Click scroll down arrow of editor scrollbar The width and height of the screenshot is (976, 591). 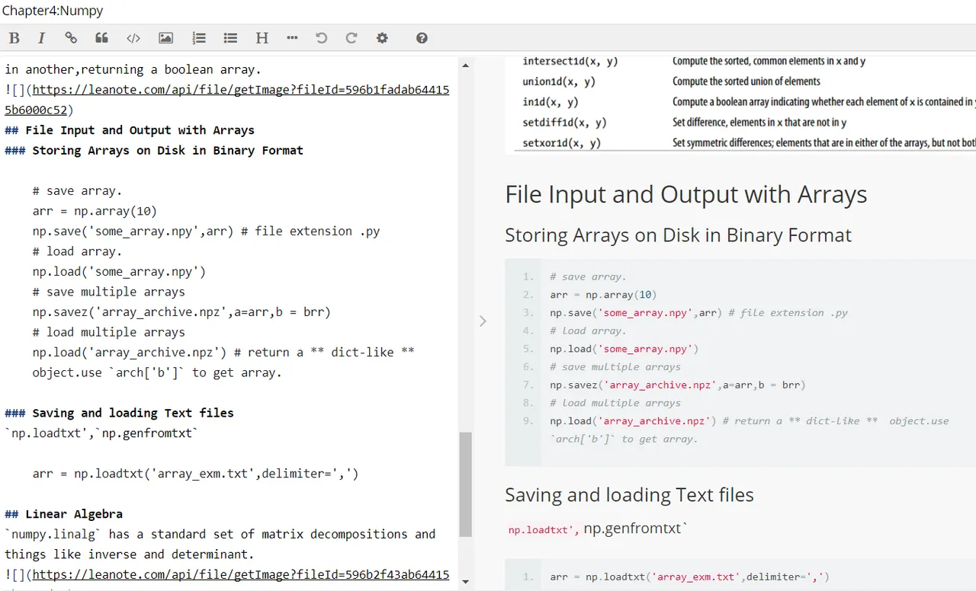coord(465,581)
